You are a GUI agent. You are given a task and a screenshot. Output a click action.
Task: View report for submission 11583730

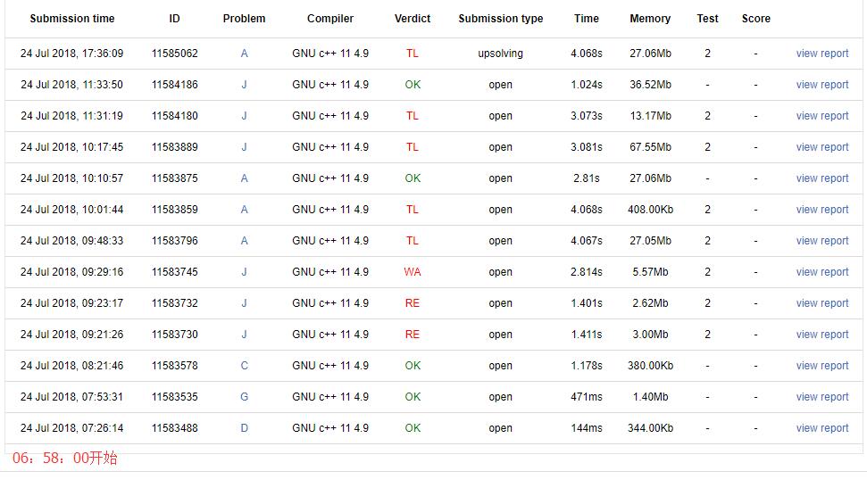tap(821, 335)
